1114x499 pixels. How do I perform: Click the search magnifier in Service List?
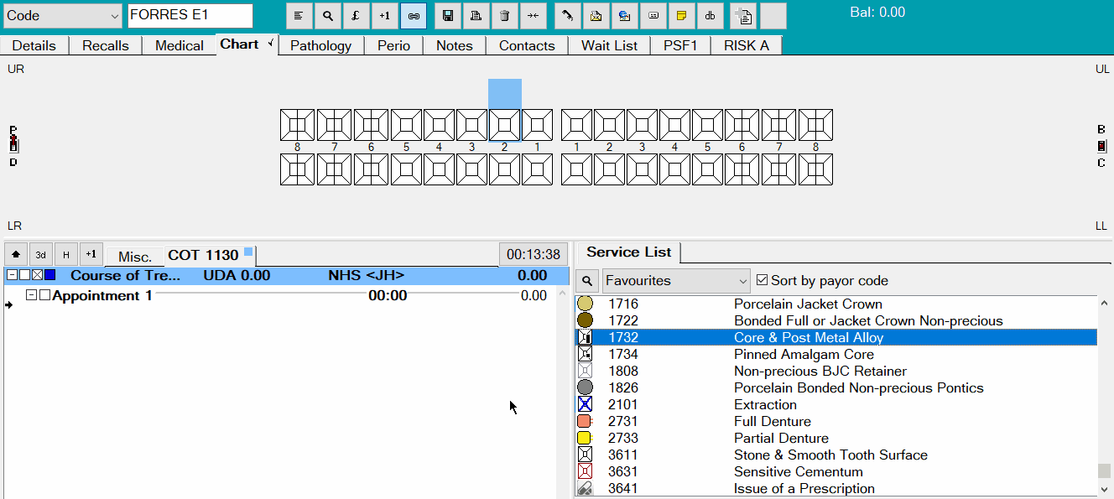pos(587,281)
